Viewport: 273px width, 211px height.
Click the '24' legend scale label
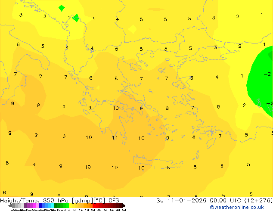coord(93,210)
